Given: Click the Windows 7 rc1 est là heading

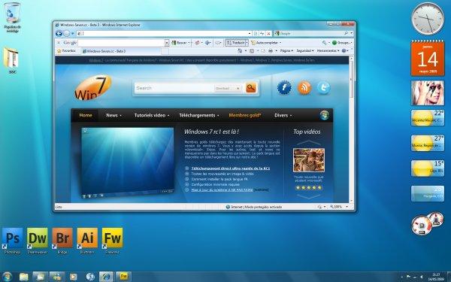Looking at the screenshot, I should (211, 132).
